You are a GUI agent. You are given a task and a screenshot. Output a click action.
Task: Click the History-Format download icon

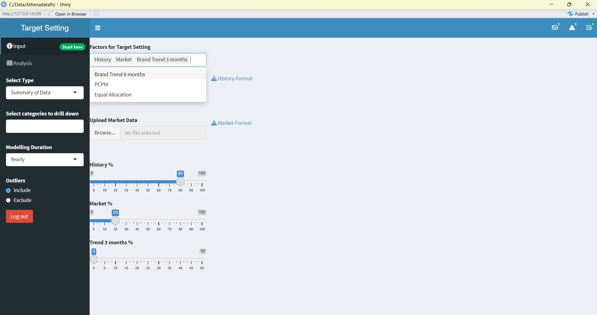(214, 78)
